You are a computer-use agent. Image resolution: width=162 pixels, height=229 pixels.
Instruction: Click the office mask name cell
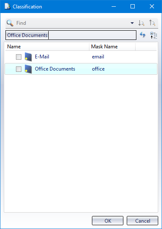[98, 69]
